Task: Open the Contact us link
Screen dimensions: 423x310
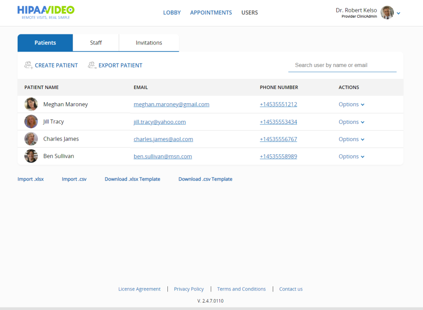Action: 291,289
